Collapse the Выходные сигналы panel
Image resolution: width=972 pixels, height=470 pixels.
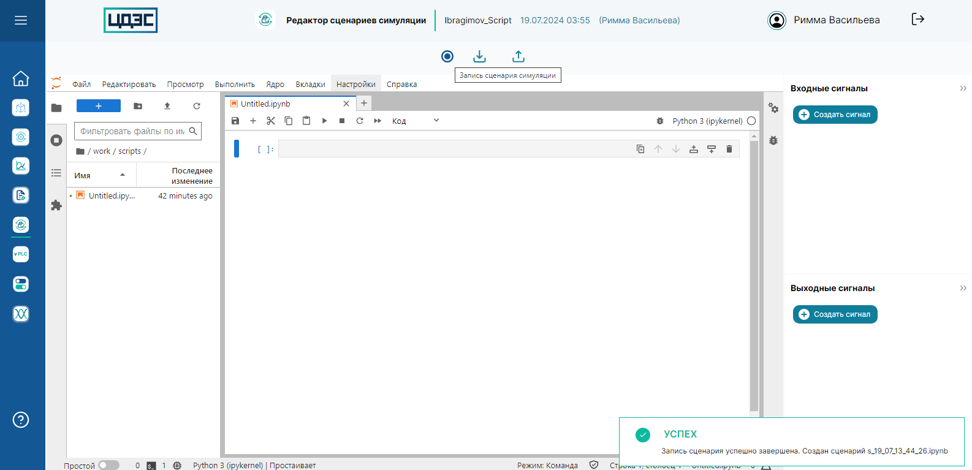[963, 288]
